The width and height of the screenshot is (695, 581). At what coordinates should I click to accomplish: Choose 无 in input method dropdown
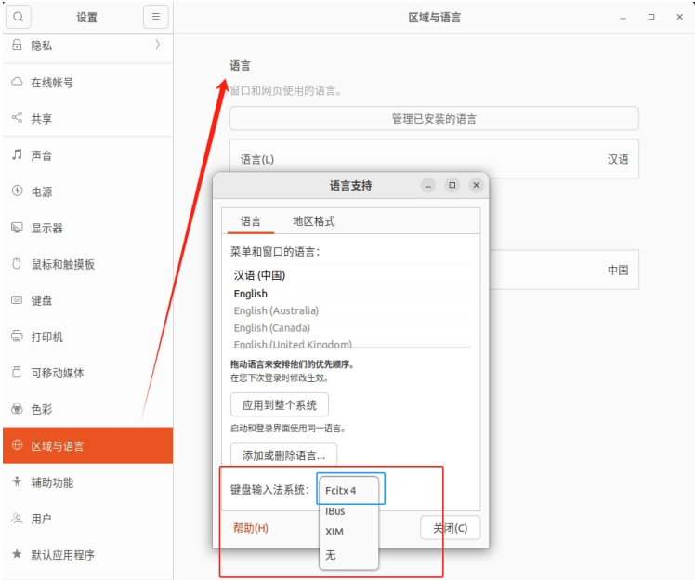tap(348, 554)
